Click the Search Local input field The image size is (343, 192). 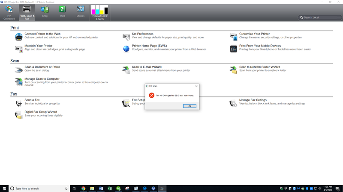click(320, 17)
